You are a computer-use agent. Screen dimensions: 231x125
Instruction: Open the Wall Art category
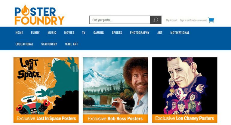(x=72, y=44)
